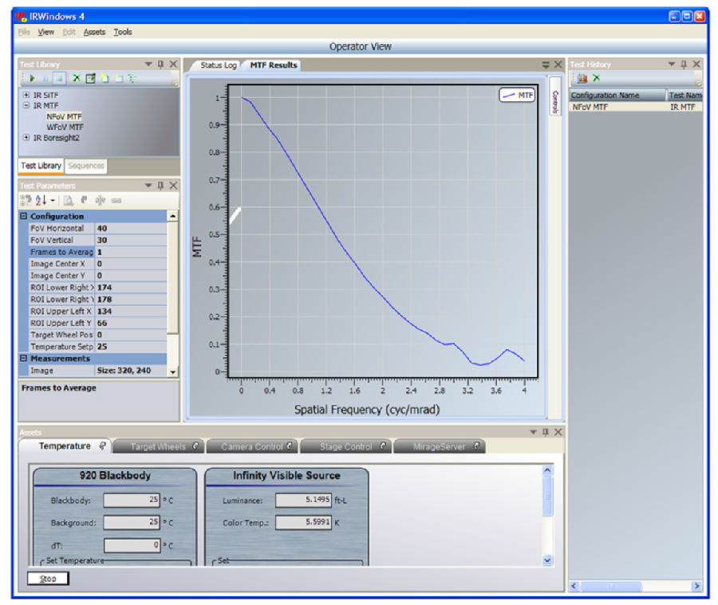Click the last icon in the Test Parameters toolbar
The height and width of the screenshot is (605, 718).
coord(116,200)
